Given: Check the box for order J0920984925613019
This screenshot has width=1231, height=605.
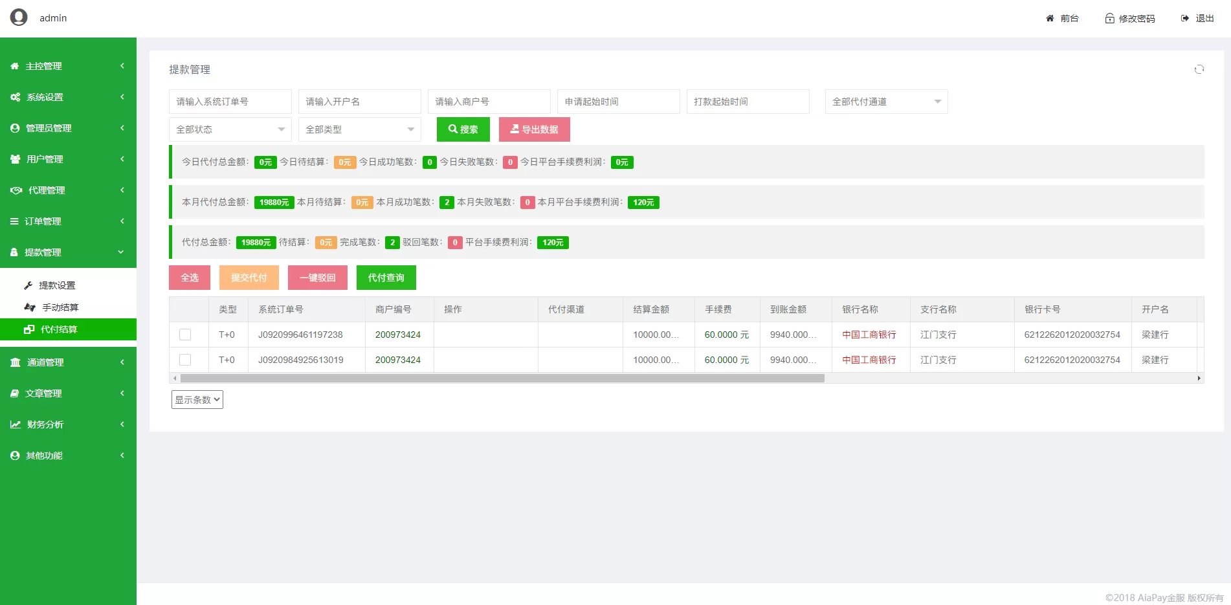Looking at the screenshot, I should [x=185, y=360].
